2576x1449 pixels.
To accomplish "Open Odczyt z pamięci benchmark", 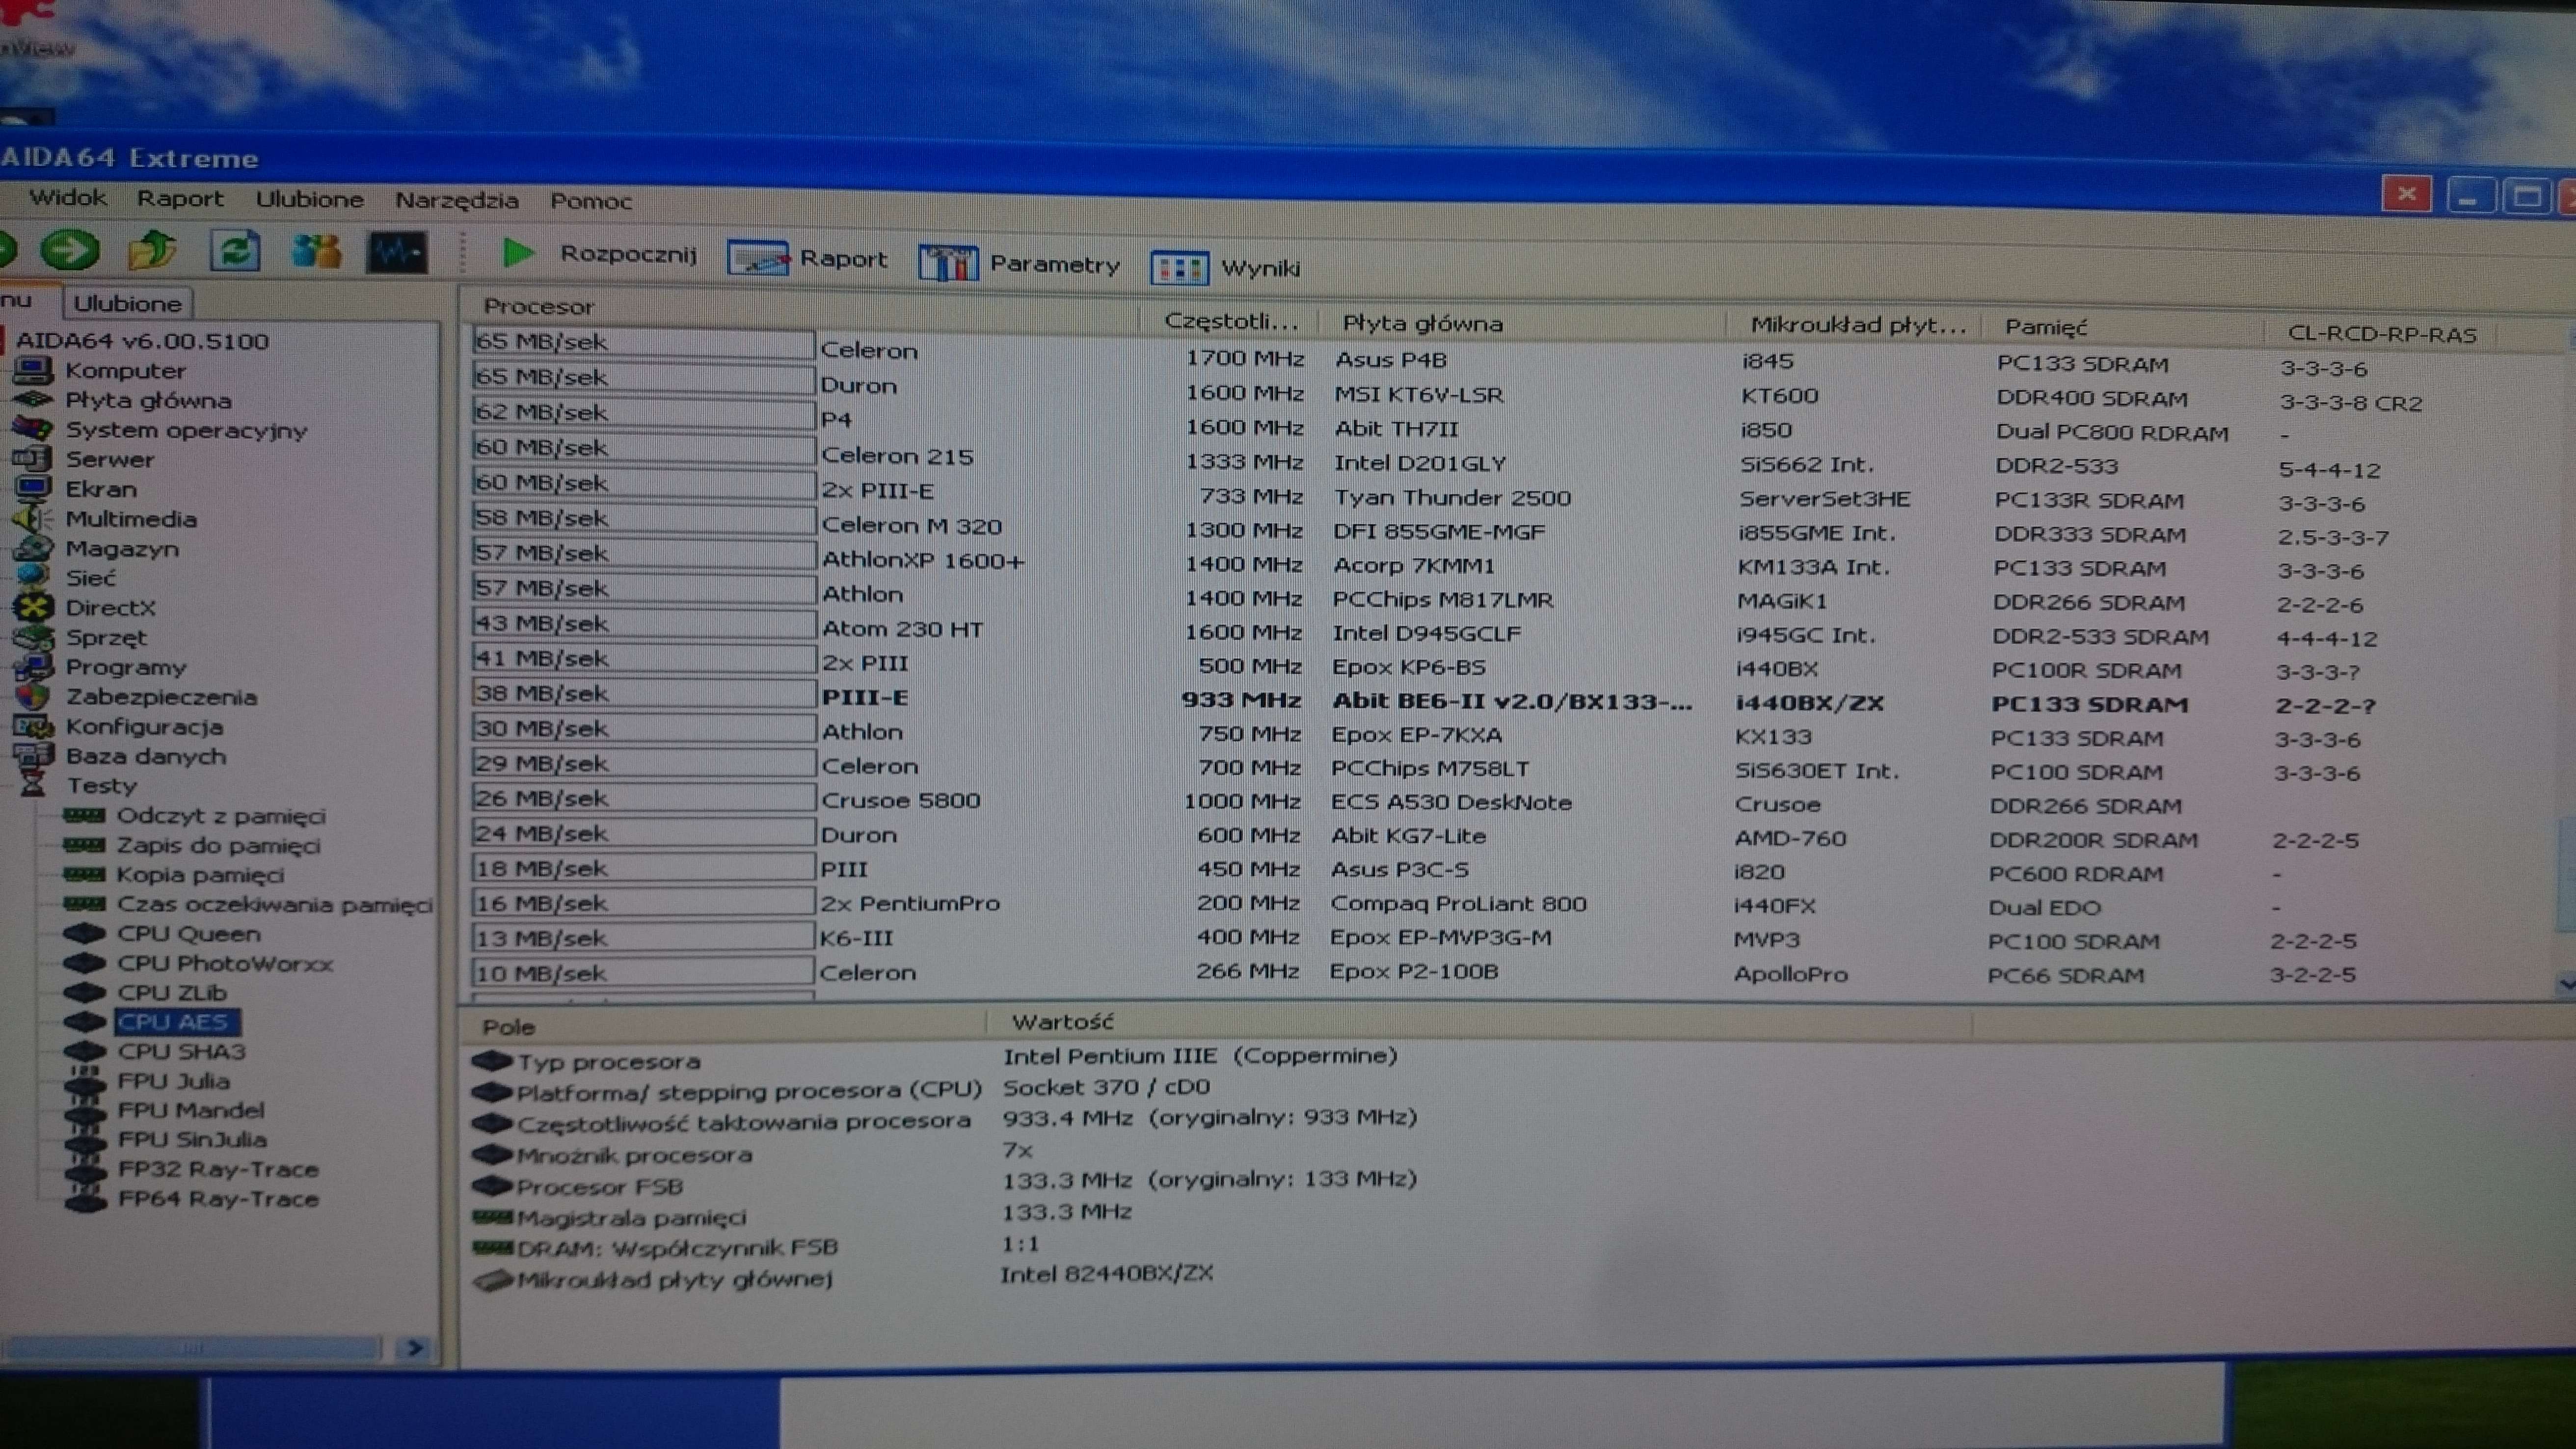I will (221, 816).
